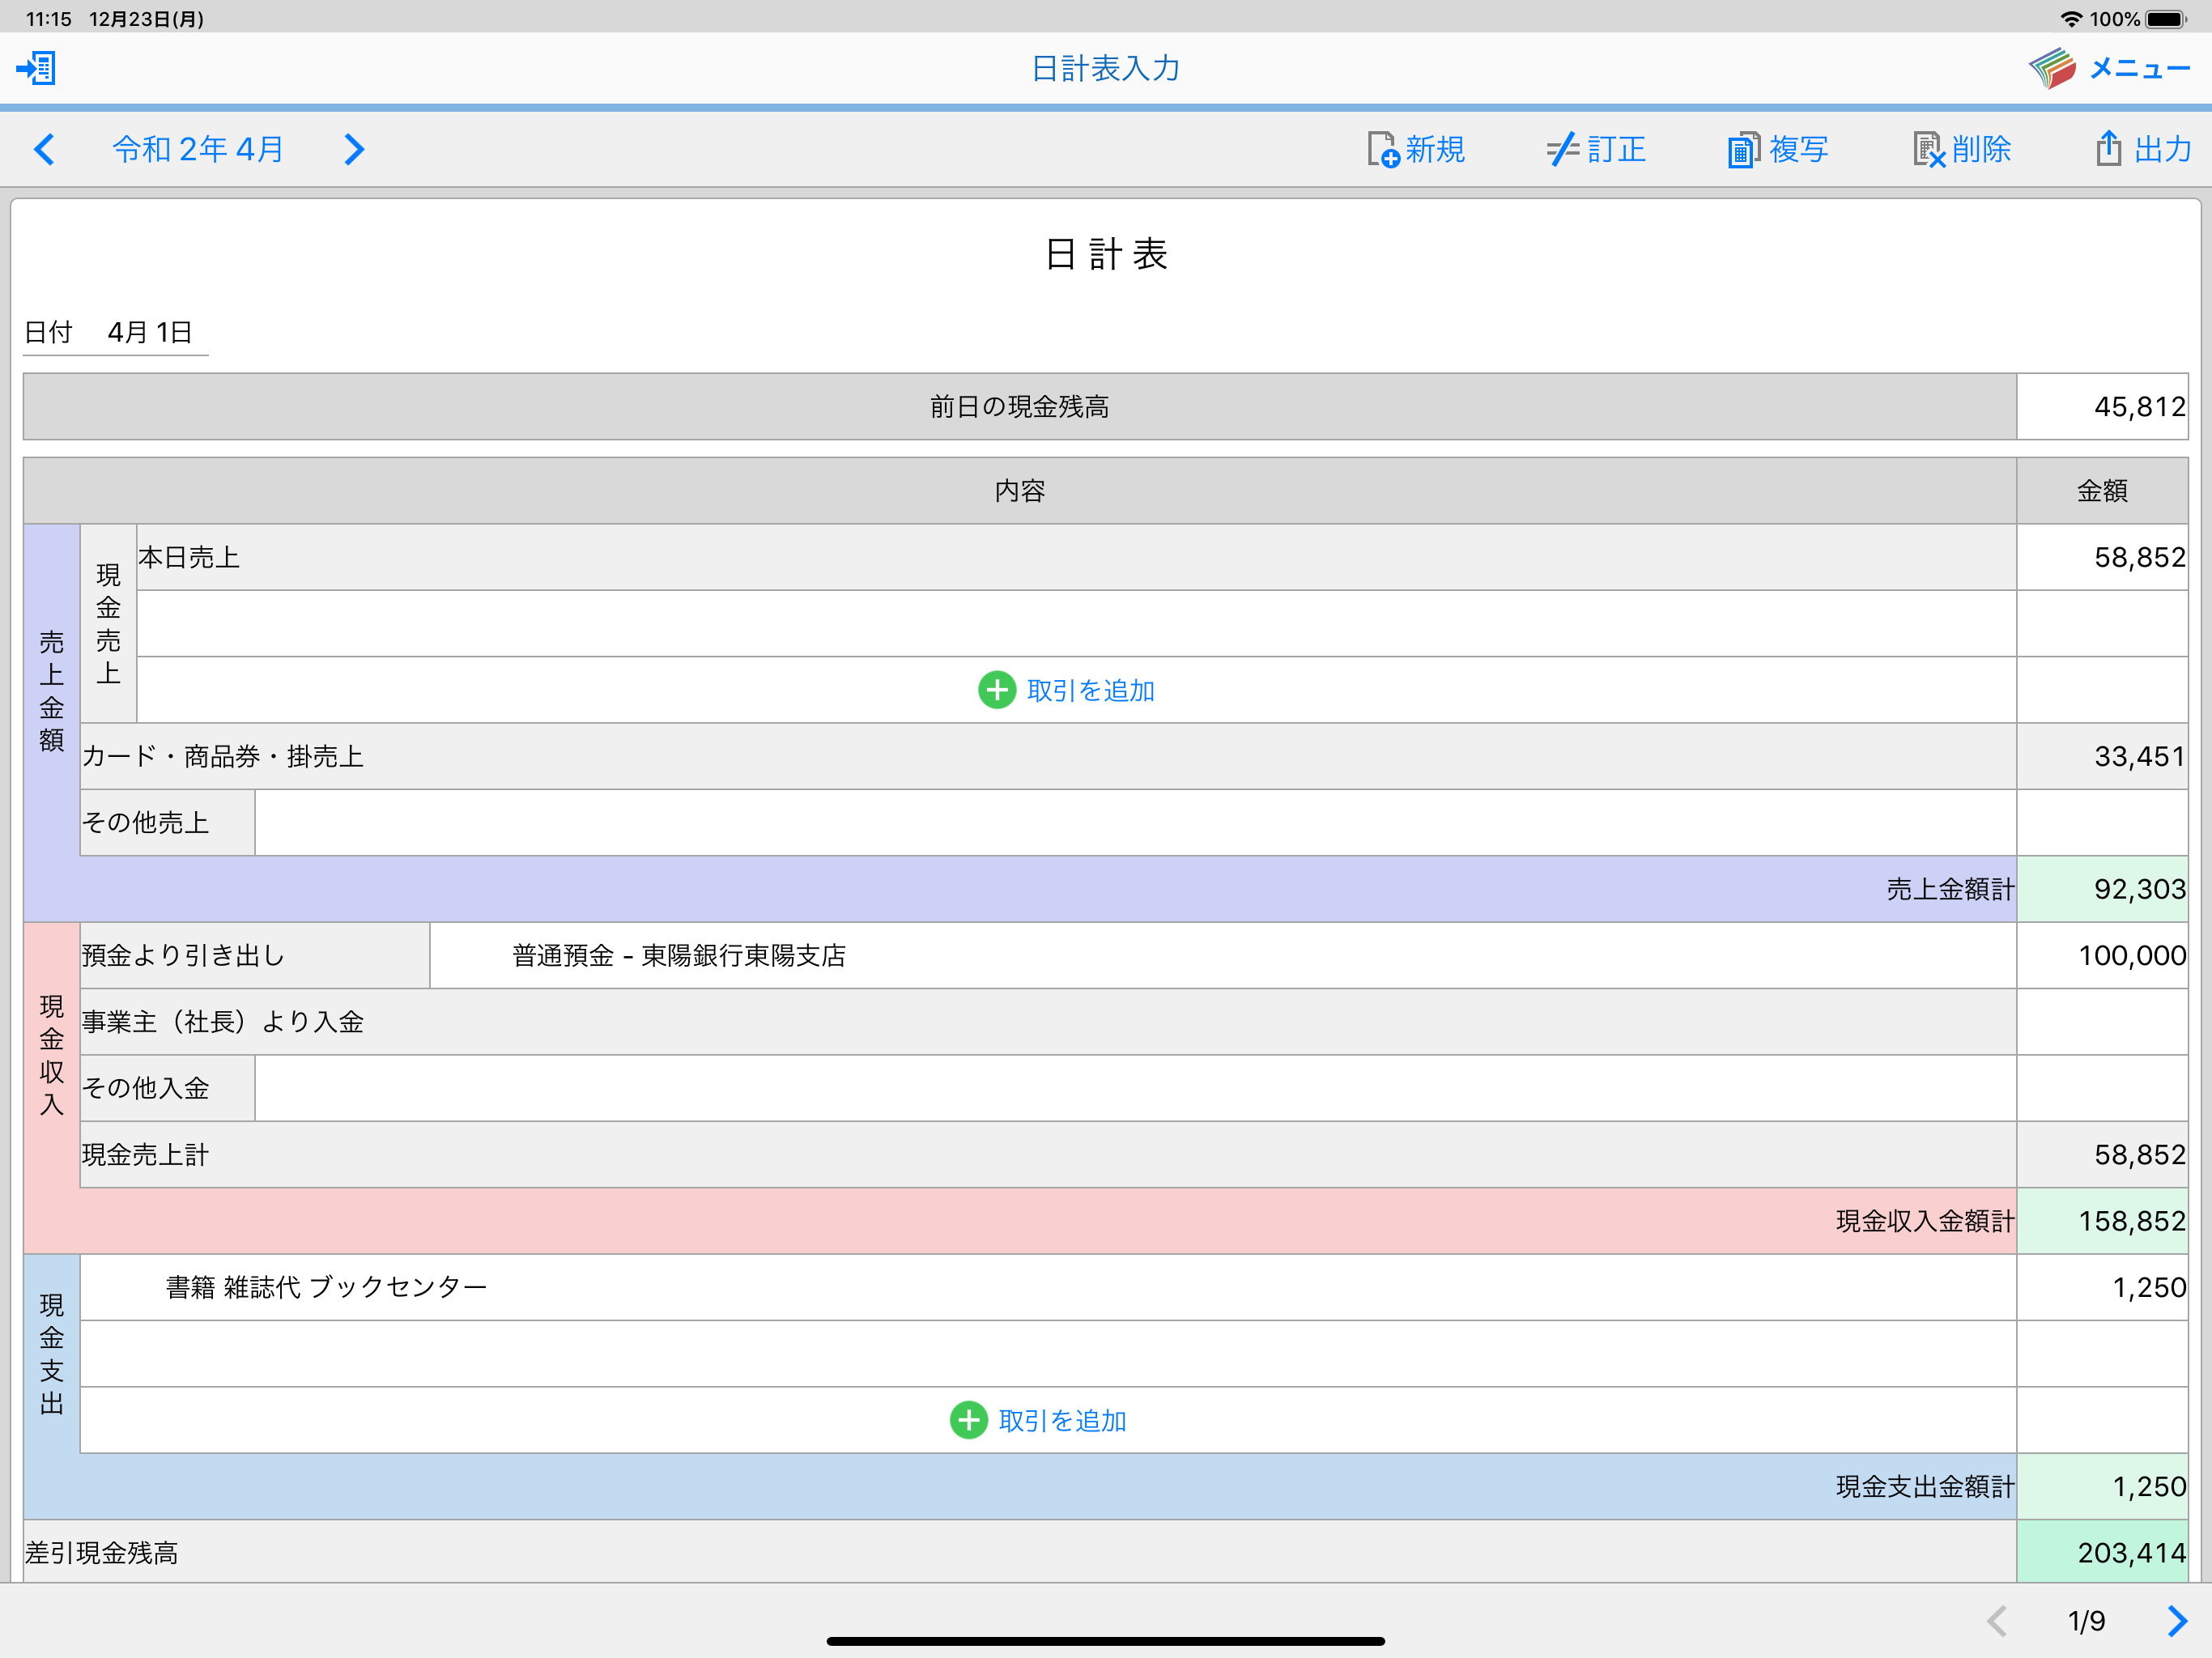Tap the 11:15 clock in status bar
Screen dimensions: 2212x1658
pos(48,19)
